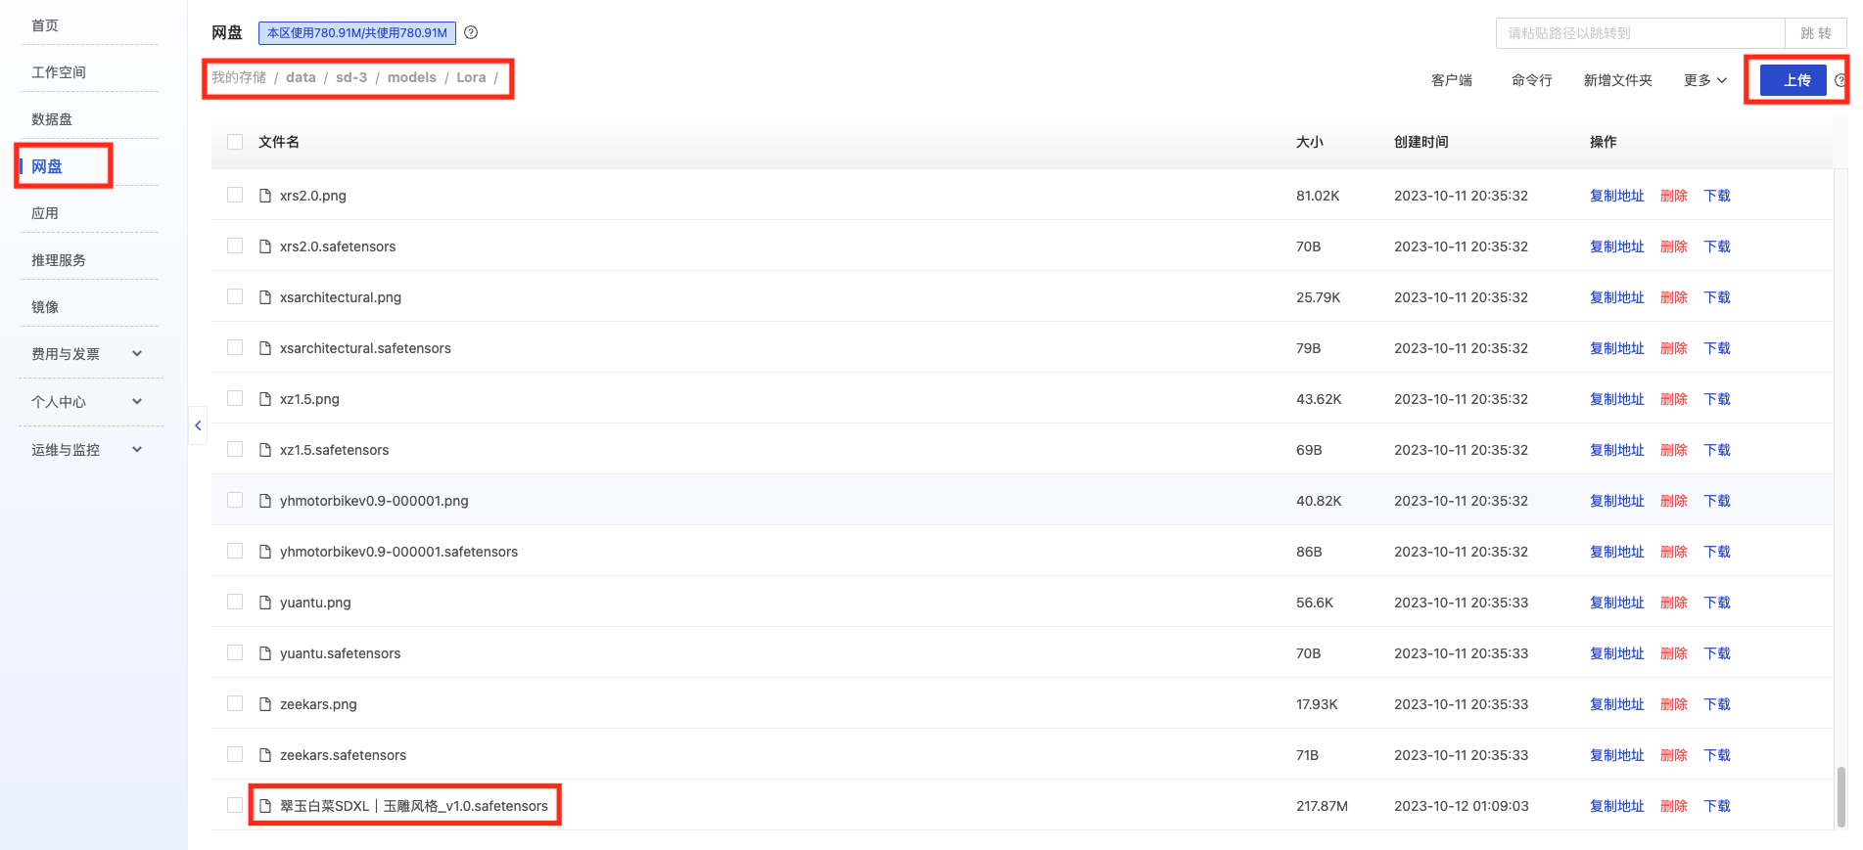Click the file icon of xz1.5.safetensors
This screenshot has height=850, width=1863.
264,450
